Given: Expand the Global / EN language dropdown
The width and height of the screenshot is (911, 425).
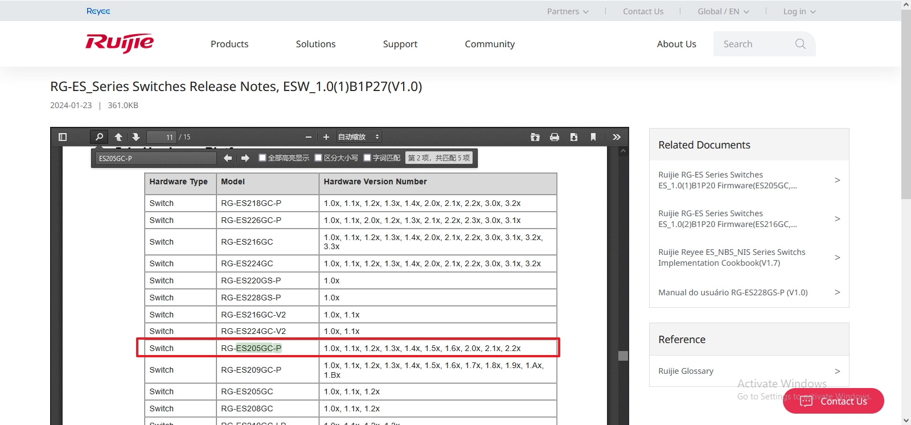Looking at the screenshot, I should [x=723, y=11].
